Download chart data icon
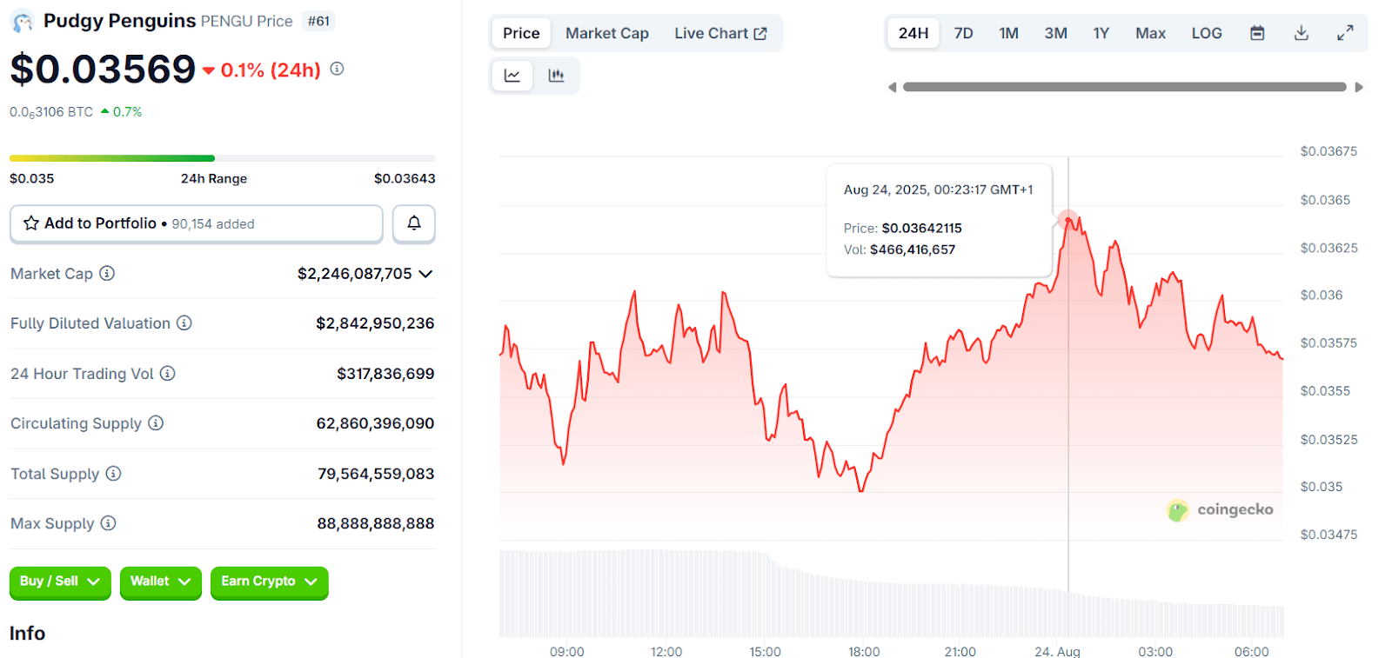This screenshot has width=1392, height=658. pos(1302,33)
